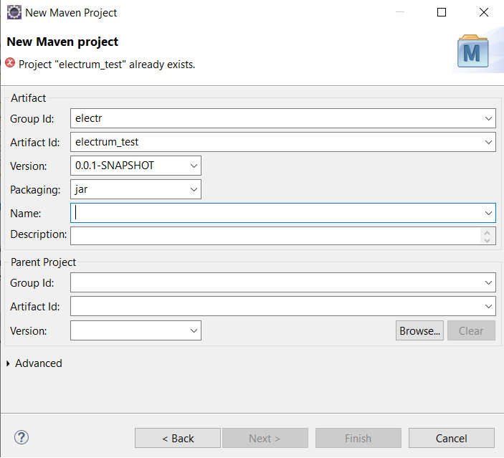This screenshot has width=504, height=458.
Task: Maximize the New Maven Project window
Action: (442, 12)
